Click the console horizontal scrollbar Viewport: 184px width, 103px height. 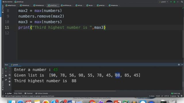coord(65,91)
